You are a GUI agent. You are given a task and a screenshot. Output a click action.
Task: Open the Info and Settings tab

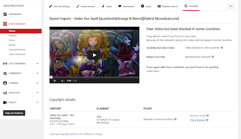(59, 6)
